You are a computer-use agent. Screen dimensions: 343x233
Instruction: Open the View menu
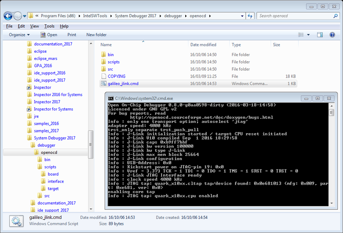[x=34, y=26]
